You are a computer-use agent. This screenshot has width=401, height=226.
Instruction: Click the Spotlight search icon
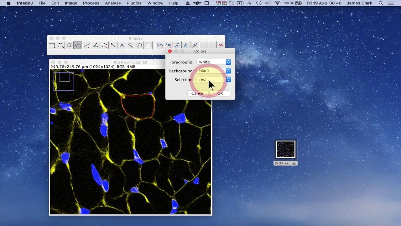(x=381, y=3)
